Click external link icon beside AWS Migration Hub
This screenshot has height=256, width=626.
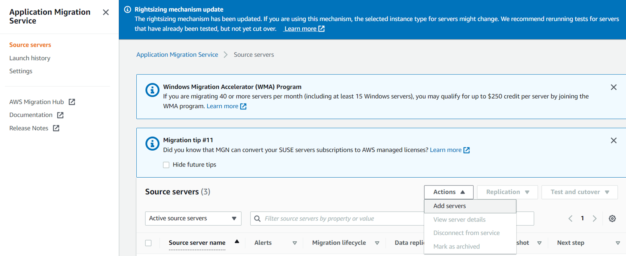[x=72, y=102]
